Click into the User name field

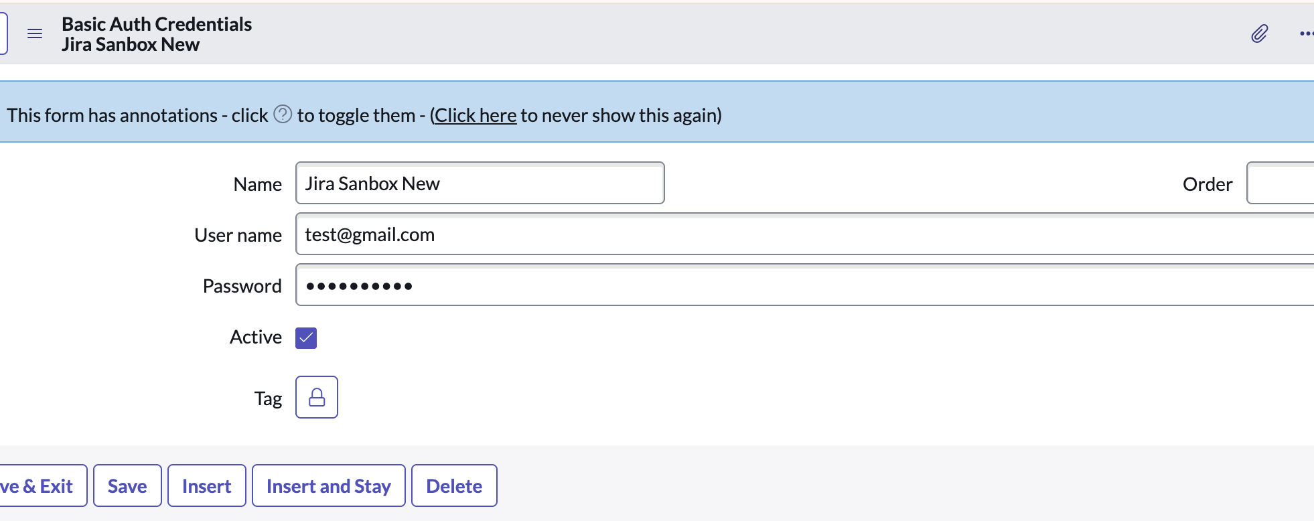804,234
